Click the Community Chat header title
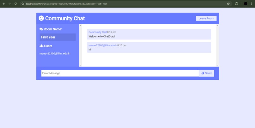Image resolution: width=255 pixels, height=128 pixels. [65, 18]
